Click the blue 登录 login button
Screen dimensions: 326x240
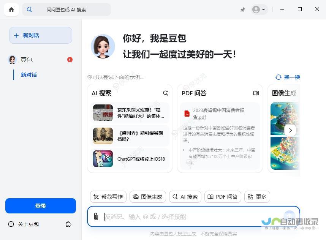(41, 206)
